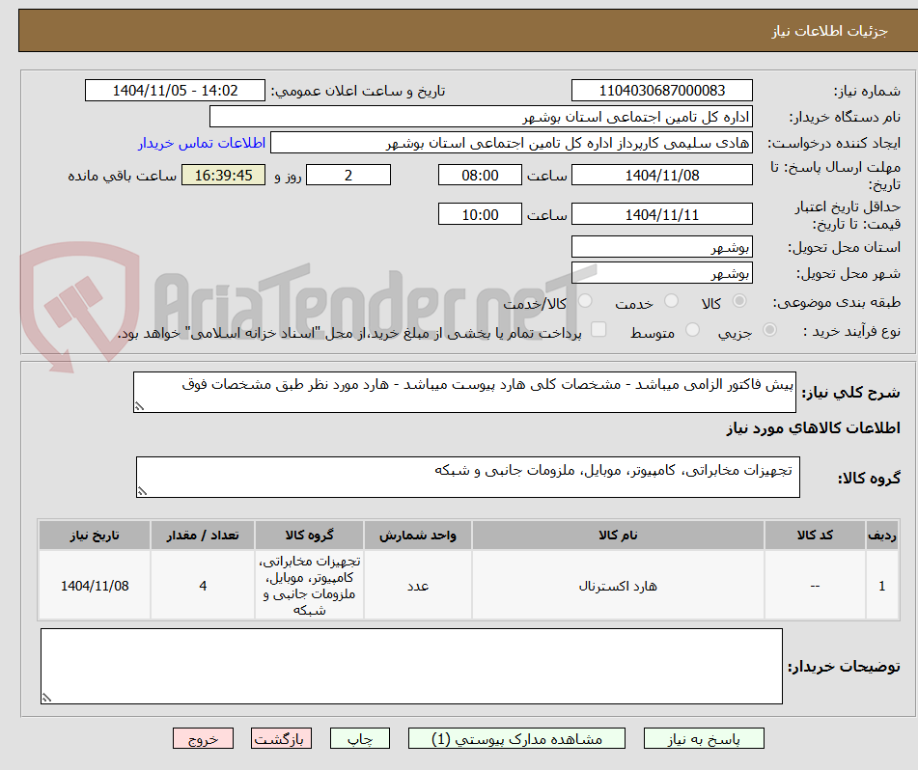Click the گروه کالا text area

pyautogui.click(x=468, y=478)
